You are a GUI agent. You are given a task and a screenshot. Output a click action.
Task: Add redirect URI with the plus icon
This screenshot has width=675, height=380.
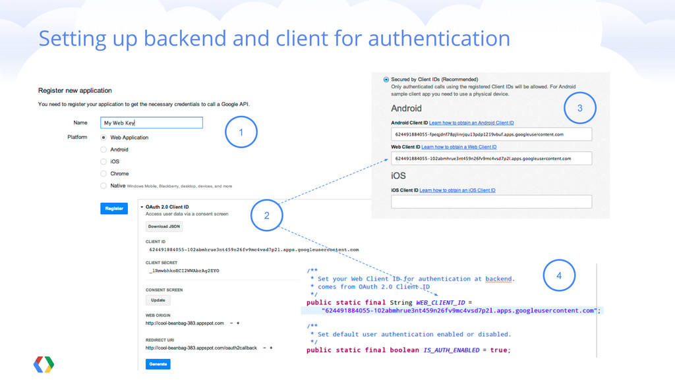click(x=271, y=348)
